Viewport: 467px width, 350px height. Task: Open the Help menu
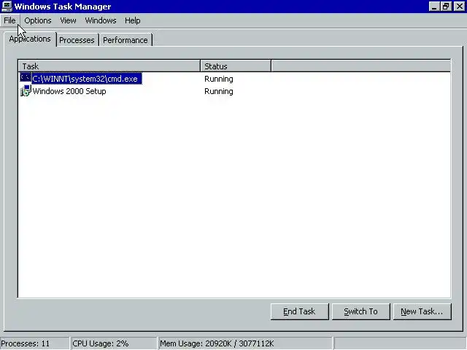tap(133, 20)
